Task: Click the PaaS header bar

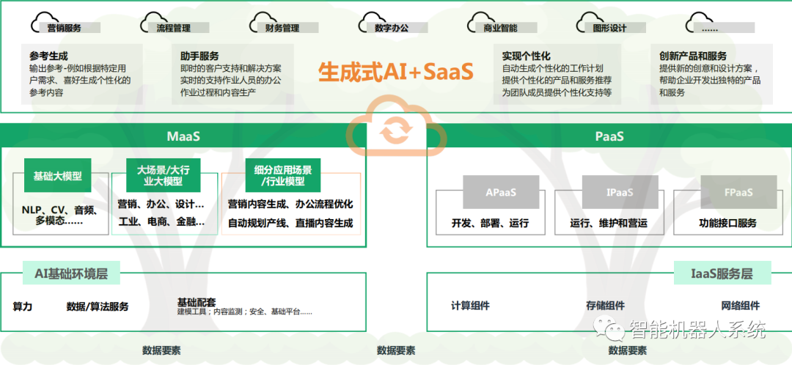Action: click(x=609, y=136)
